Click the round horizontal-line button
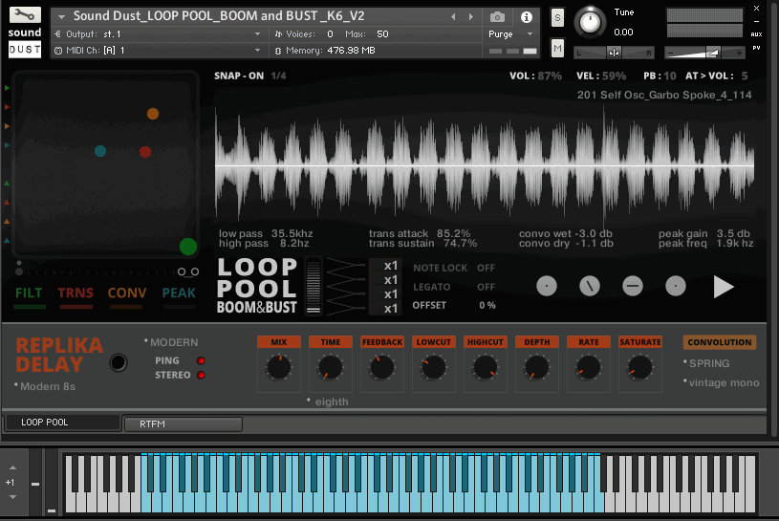This screenshot has height=521, width=779. [x=633, y=286]
